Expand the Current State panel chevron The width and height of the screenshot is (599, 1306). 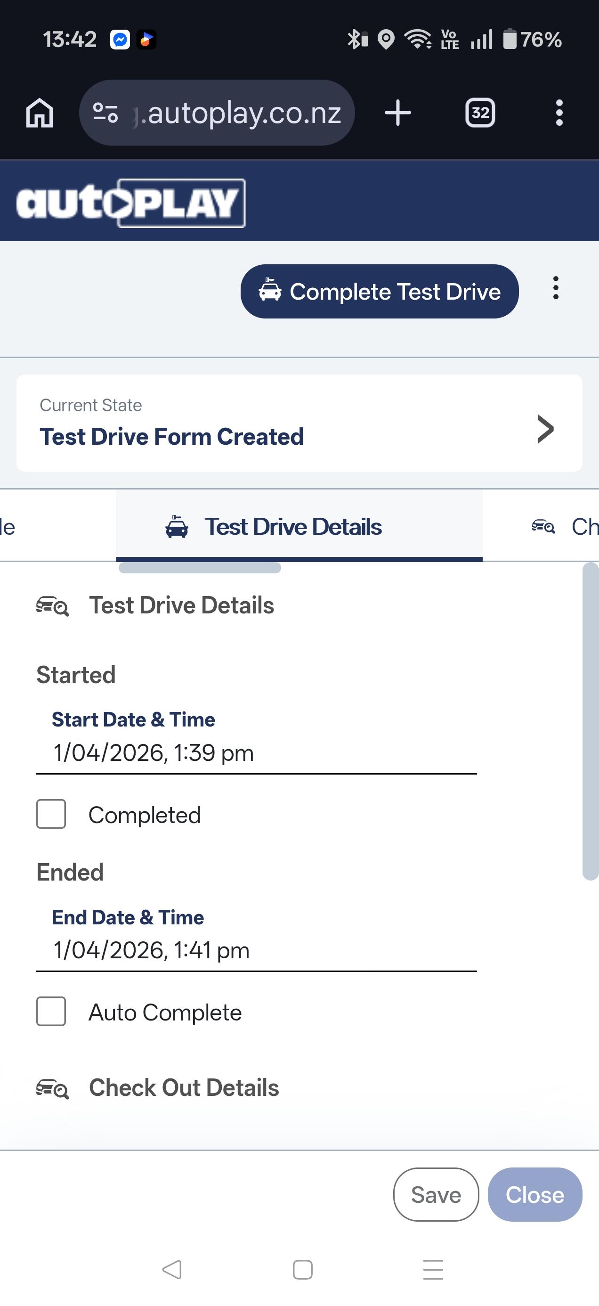(x=545, y=429)
